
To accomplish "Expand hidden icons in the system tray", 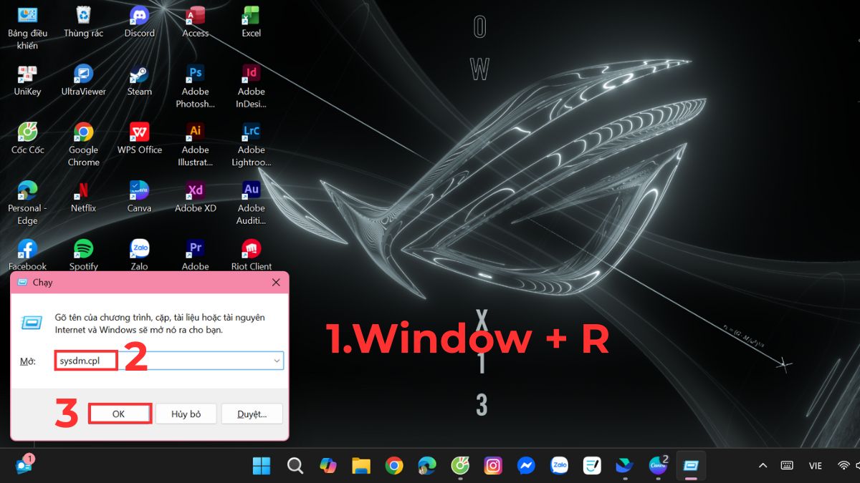I will [762, 465].
